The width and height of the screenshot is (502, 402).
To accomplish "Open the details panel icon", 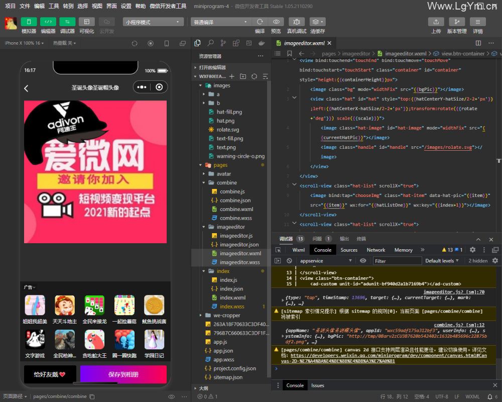I will [x=478, y=22].
